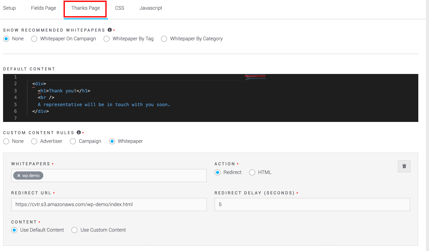This screenshot has height=251, width=429.
Task: Set custom content rules to None
Action: pos(6,141)
